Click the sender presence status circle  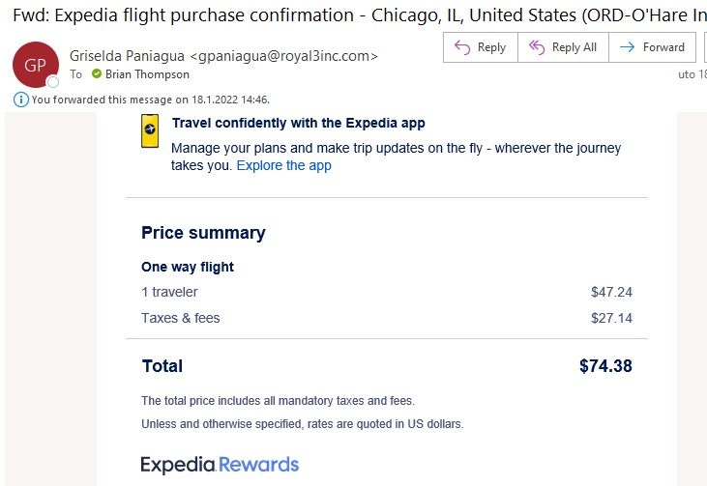pos(53,82)
